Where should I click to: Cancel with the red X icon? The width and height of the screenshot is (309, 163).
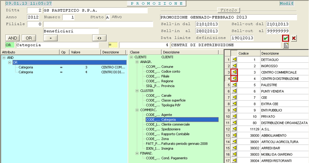pos(294,38)
